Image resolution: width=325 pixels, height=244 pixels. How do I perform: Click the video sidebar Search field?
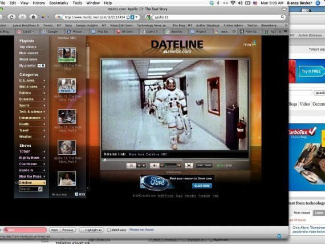pos(29,189)
